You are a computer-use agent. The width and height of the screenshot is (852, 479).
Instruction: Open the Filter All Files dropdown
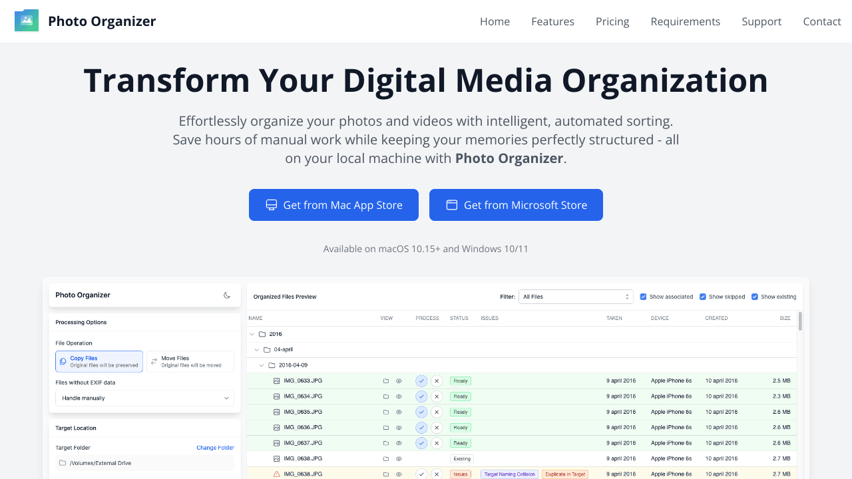click(x=576, y=297)
